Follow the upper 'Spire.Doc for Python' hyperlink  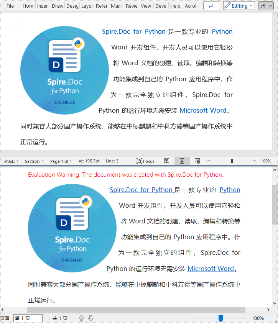[x=135, y=31]
